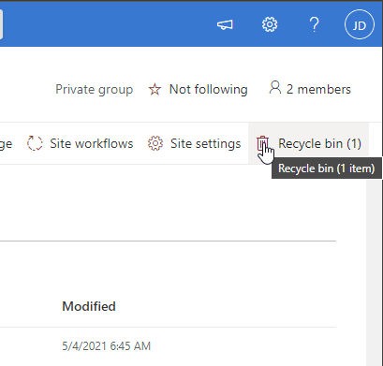Click the star icon to follow site
The image size is (383, 366).
(155, 90)
